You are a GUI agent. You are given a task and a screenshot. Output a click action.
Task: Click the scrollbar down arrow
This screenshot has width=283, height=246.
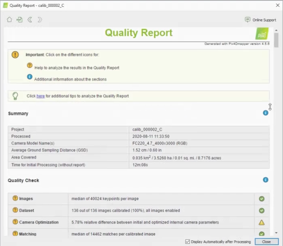276,233
